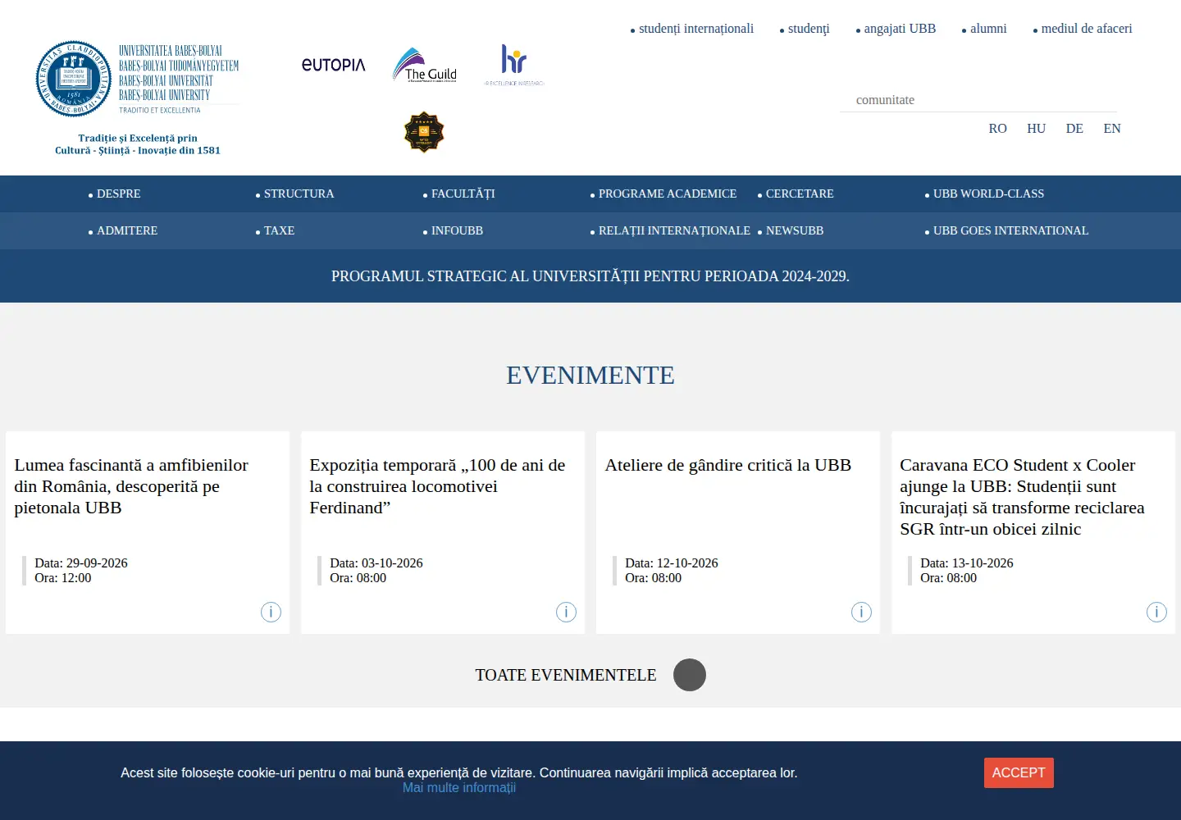Open INFOUBB menu item
The height and width of the screenshot is (820, 1181).
457,230
